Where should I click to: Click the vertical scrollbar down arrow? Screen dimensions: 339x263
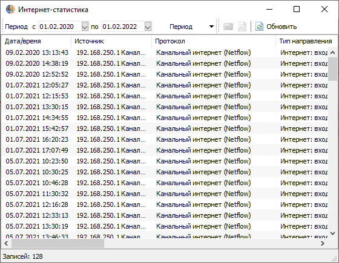[333, 233]
